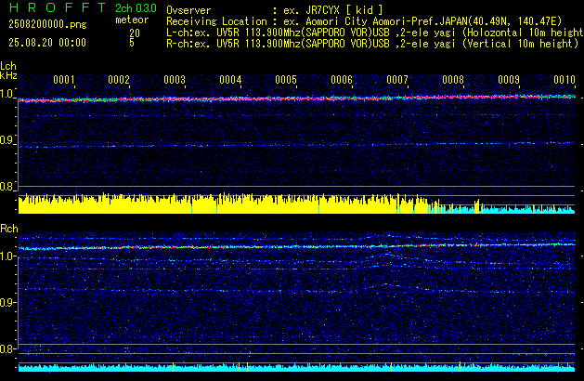Image resolution: width=584 pixels, height=381 pixels.
Task: Click the 'kHz' axis unit label
Action: click(8, 75)
